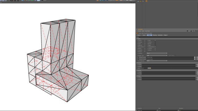Open the Combine dropdown
This screenshot has height=111, width=198.
coord(157,53)
